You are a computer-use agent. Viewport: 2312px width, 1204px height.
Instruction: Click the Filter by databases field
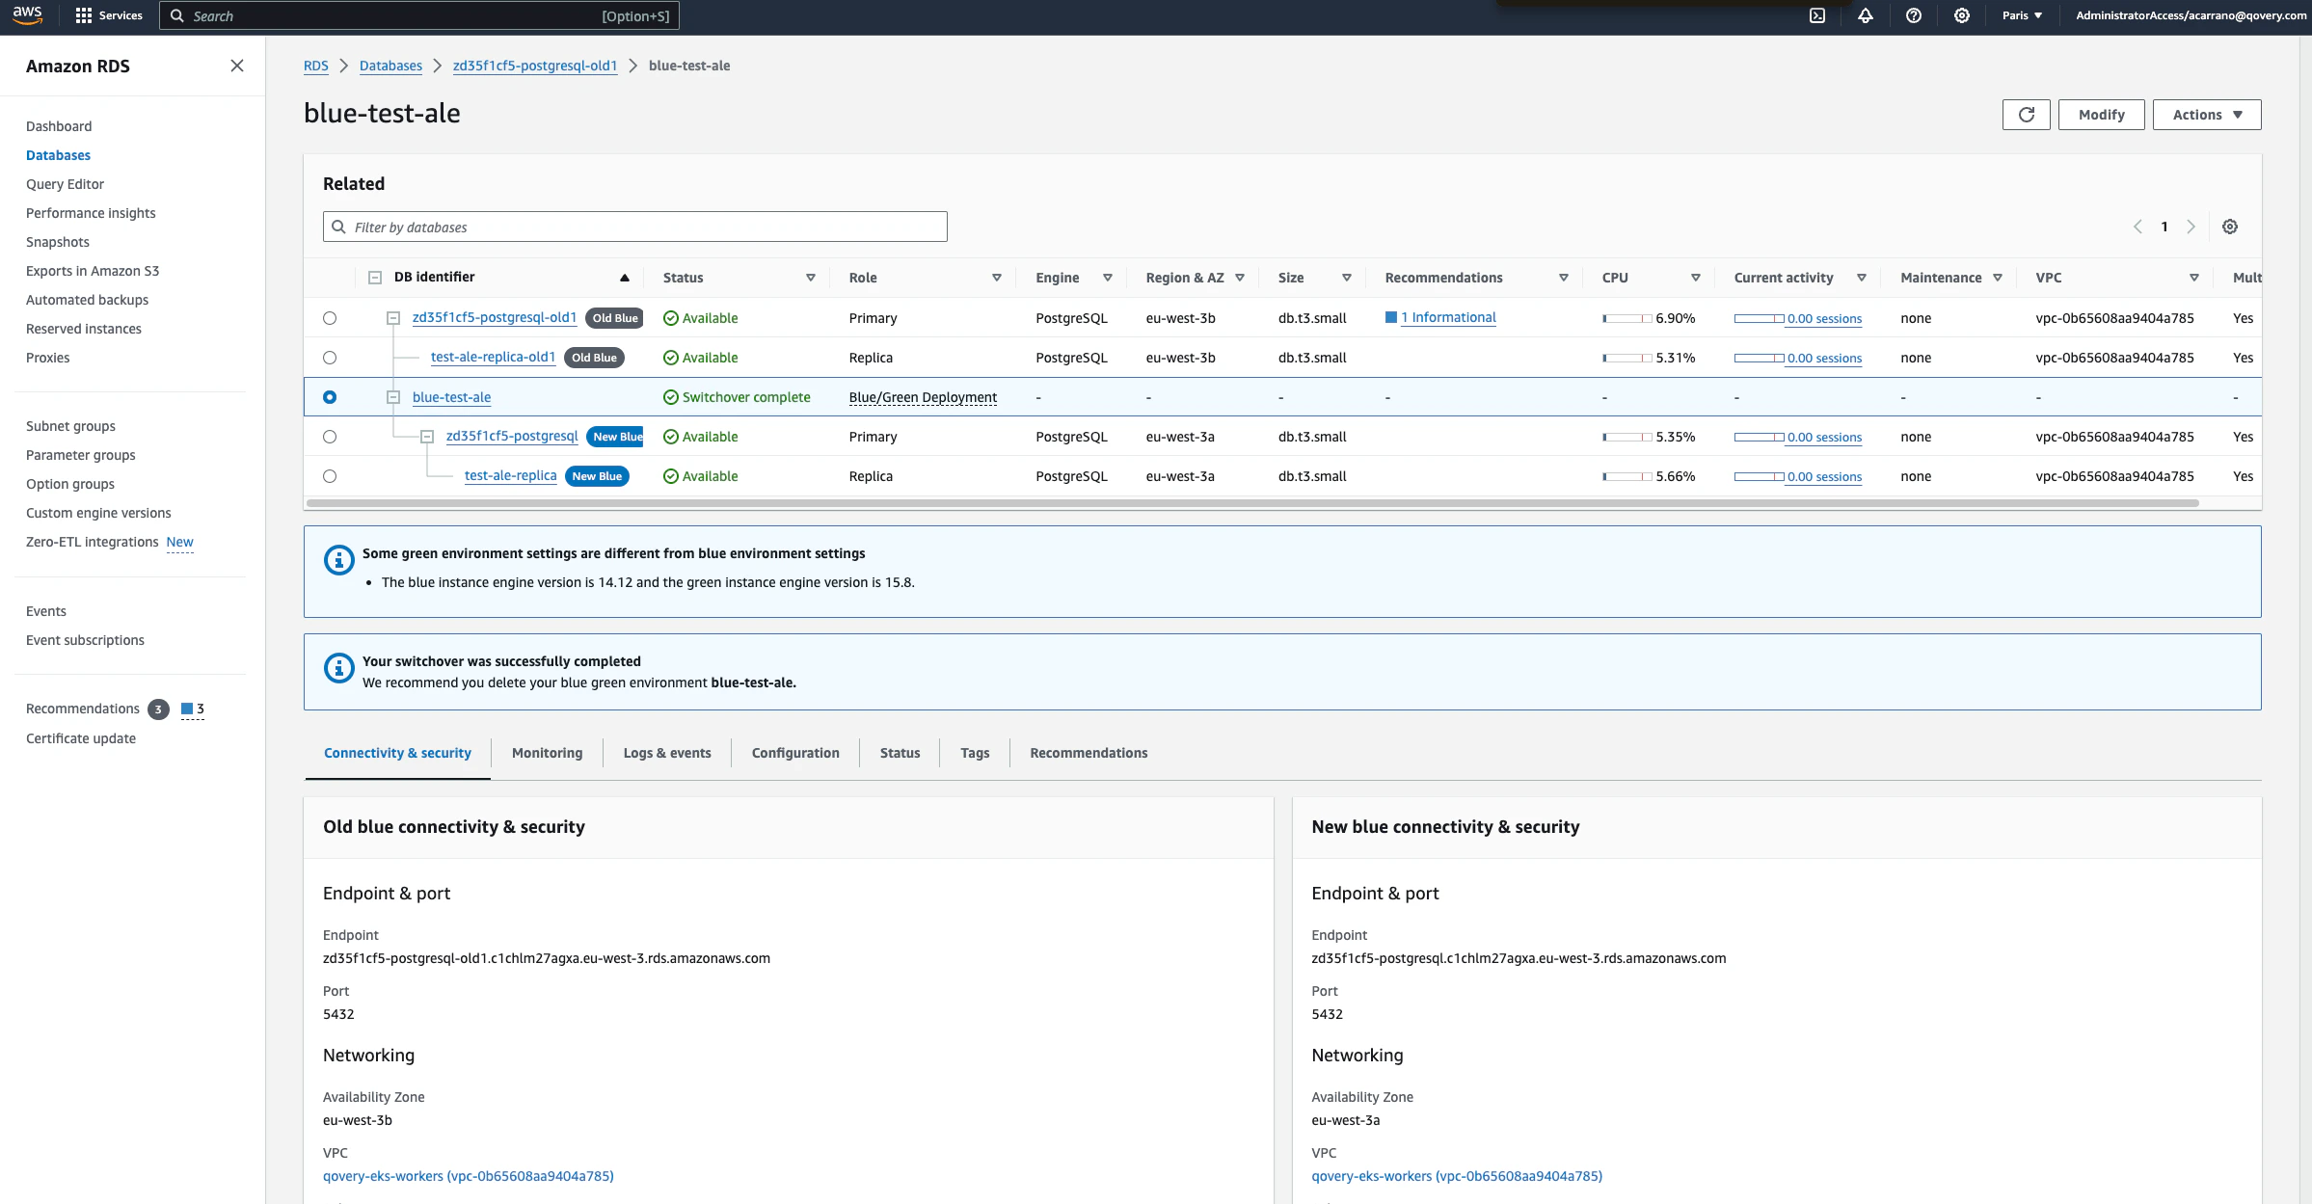[x=634, y=227]
